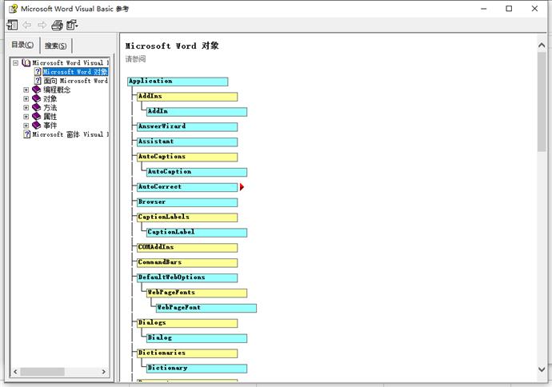Collapse the Microsoft Word Visual root node
Image resolution: width=552 pixels, height=387 pixels.
(15, 63)
